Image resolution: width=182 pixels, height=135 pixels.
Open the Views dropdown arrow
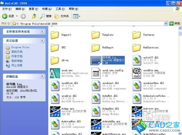pyautogui.click(x=80, y=16)
